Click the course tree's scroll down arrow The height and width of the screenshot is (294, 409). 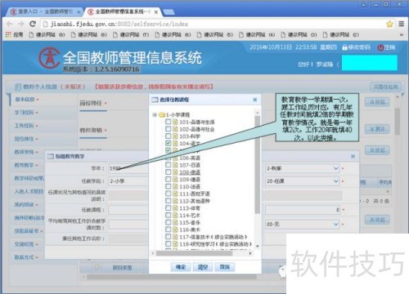258,246
